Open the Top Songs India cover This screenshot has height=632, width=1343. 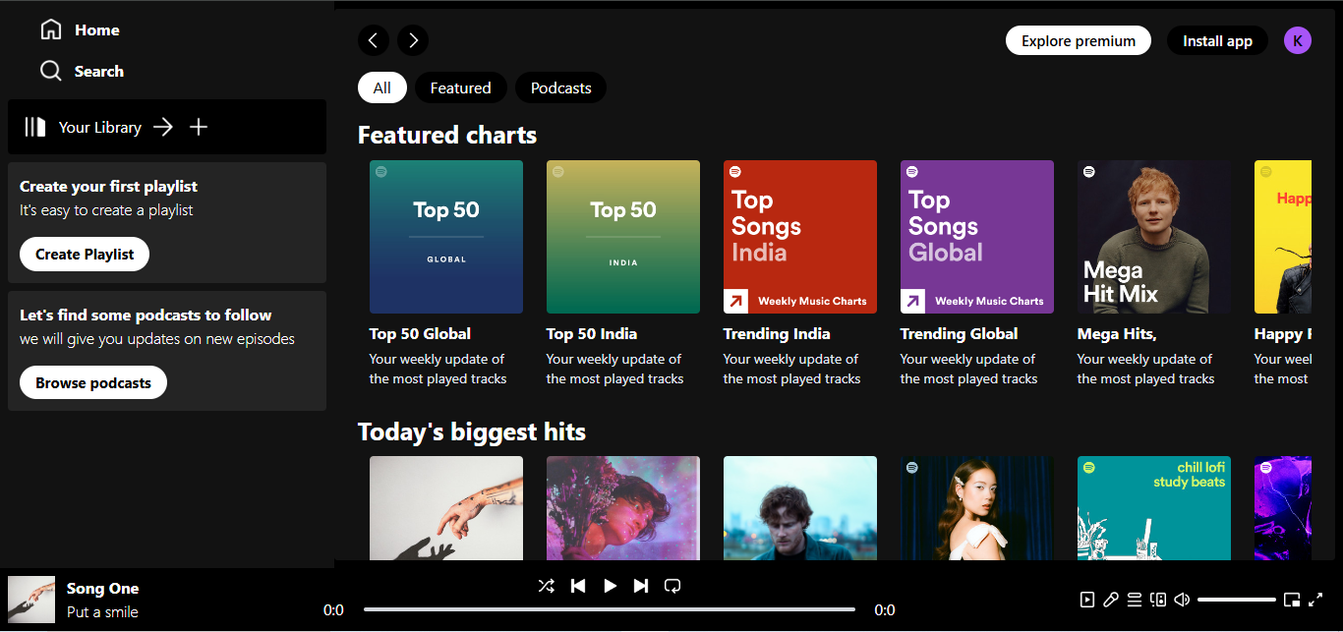tap(800, 237)
